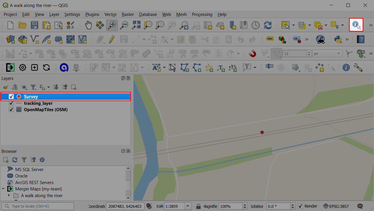Viewport: 374px width, 211px height.
Task: Click Mergin Maps create project plus icon
Action: tap(35, 67)
